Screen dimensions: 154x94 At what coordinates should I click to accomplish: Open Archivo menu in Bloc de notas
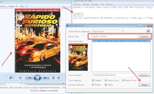[x=77, y=4]
